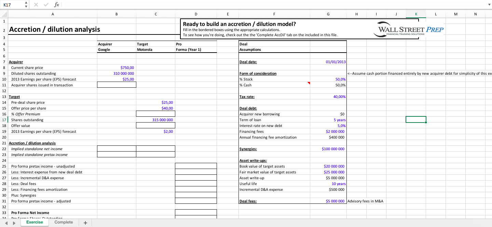This screenshot has height=227, width=492.
Task: Click the select-all corner triangle
Action: pos(4,14)
